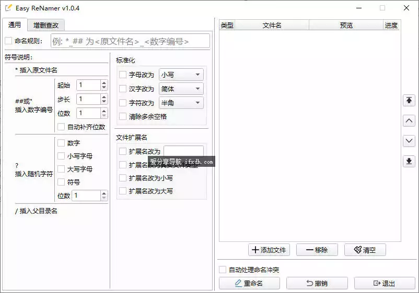Click the 文件名 column header
The image size is (419, 293).
[x=272, y=26]
